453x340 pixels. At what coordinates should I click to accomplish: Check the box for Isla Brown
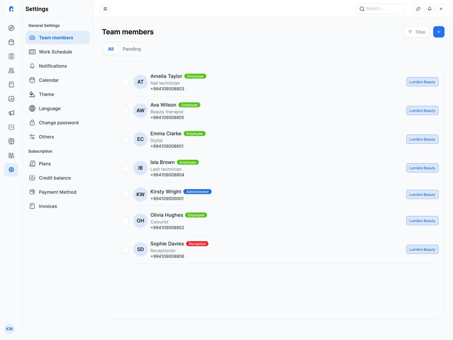[126, 168]
